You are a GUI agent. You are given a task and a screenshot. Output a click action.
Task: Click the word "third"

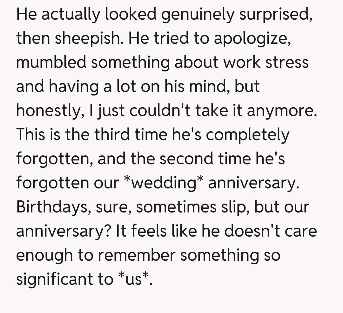tap(108, 134)
